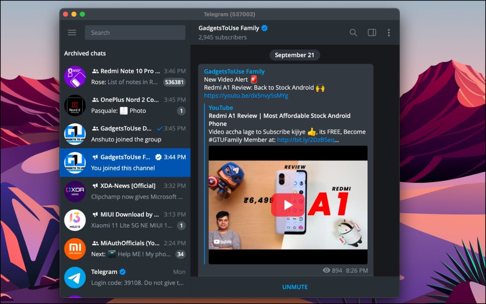Click the 536381 unread badge
The width and height of the screenshot is (486, 304).
coord(174,82)
